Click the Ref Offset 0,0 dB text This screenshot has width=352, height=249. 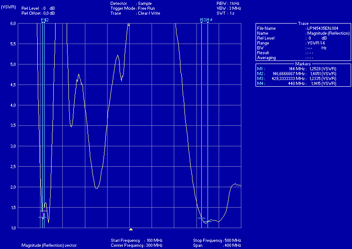click(x=38, y=13)
